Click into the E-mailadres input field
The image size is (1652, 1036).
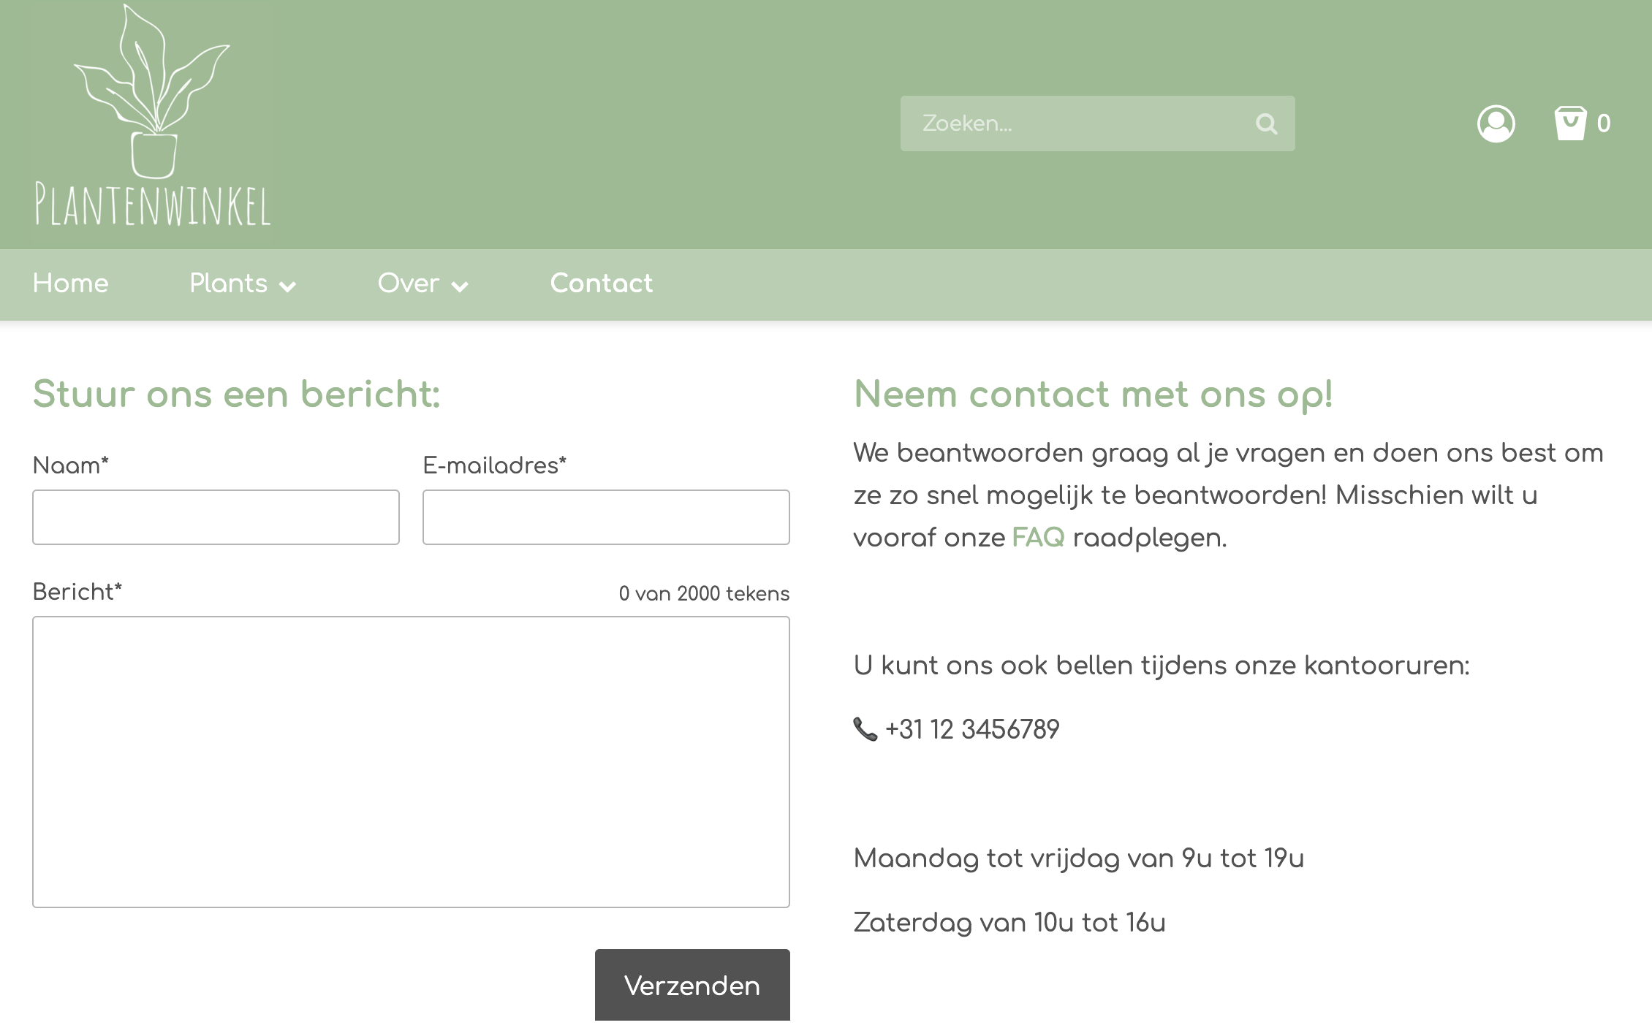[x=606, y=517]
